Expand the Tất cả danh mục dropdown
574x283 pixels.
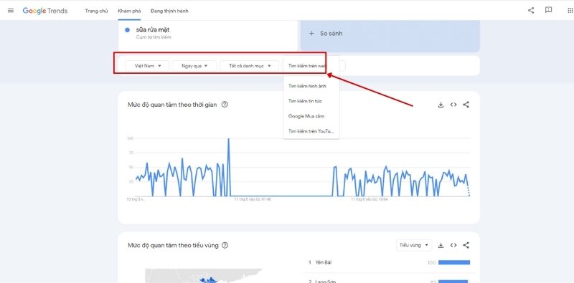point(250,66)
